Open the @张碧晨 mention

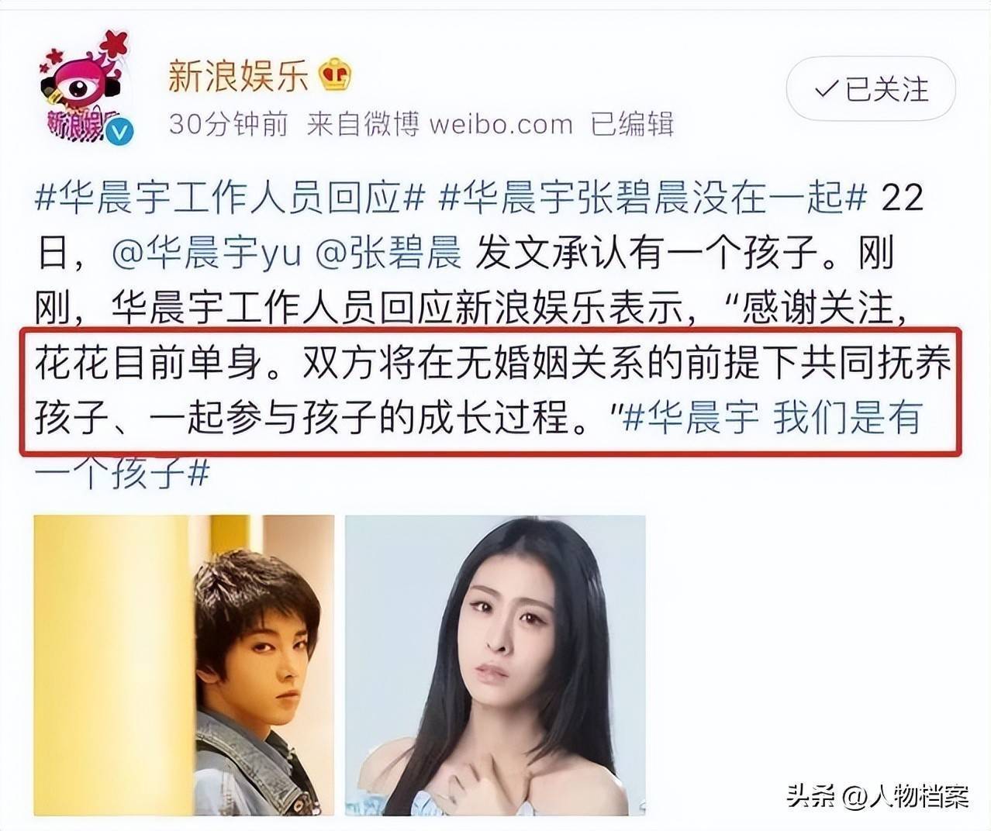pyautogui.click(x=388, y=253)
